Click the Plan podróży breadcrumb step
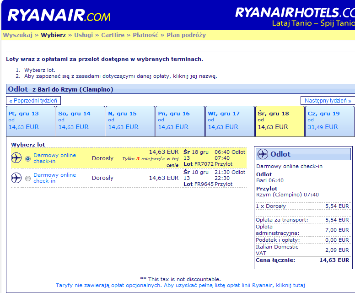The height and width of the screenshot is (293, 355). click(x=186, y=35)
